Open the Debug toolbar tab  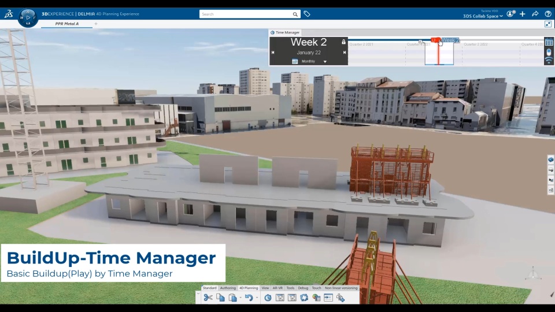click(303, 288)
